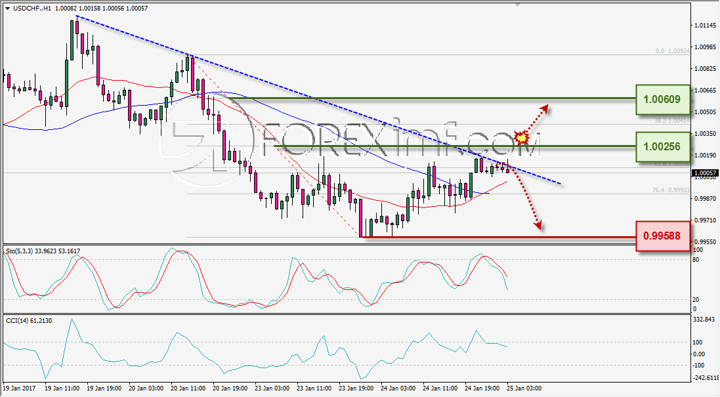Click the 19 Jan 2017 date label
The height and width of the screenshot is (397, 720).
[19, 388]
